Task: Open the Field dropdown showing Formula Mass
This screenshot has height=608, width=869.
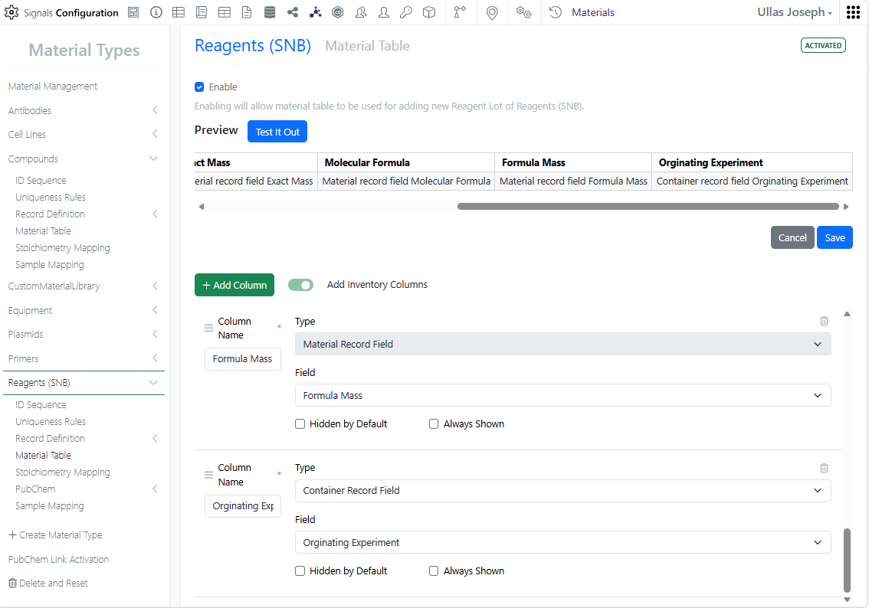Action: (562, 396)
